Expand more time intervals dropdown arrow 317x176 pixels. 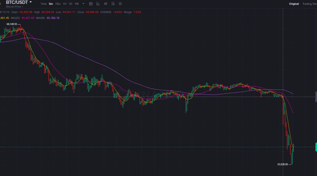coord(83,4)
